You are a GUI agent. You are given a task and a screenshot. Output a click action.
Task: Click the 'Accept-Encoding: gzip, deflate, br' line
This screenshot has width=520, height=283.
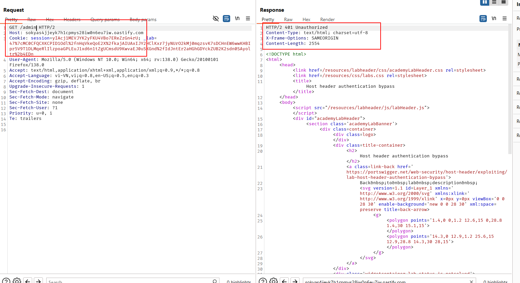pos(55,81)
